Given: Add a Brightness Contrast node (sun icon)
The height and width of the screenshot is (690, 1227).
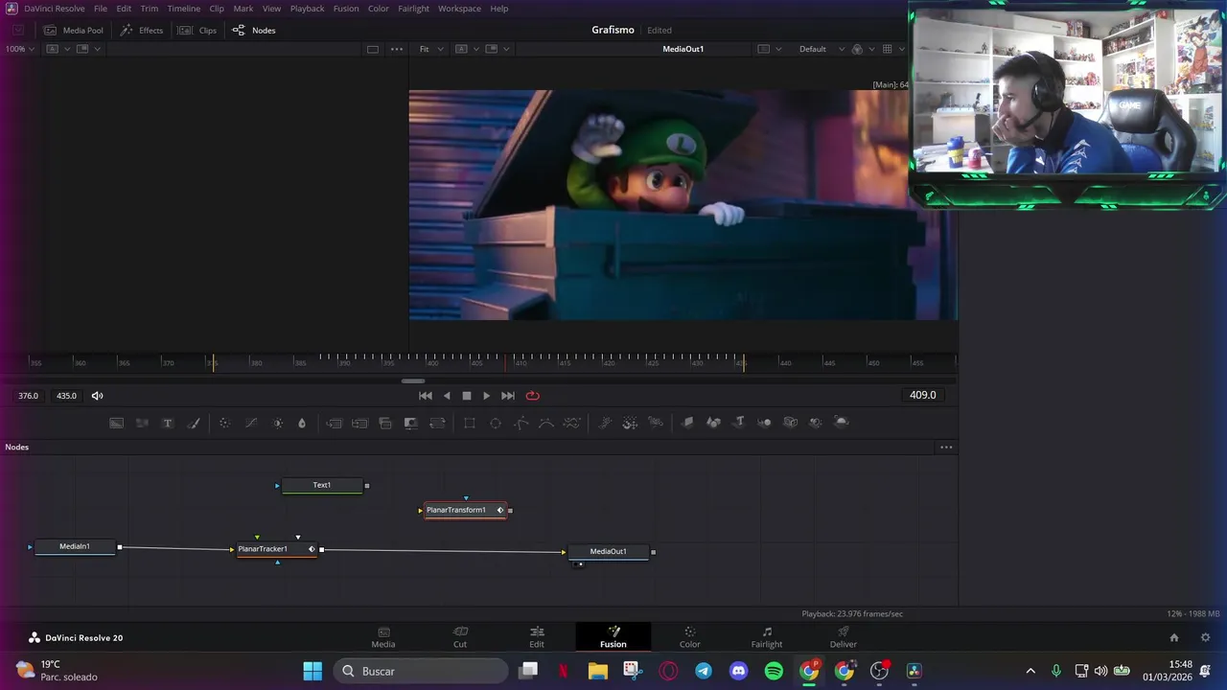Looking at the screenshot, I should pos(278,423).
